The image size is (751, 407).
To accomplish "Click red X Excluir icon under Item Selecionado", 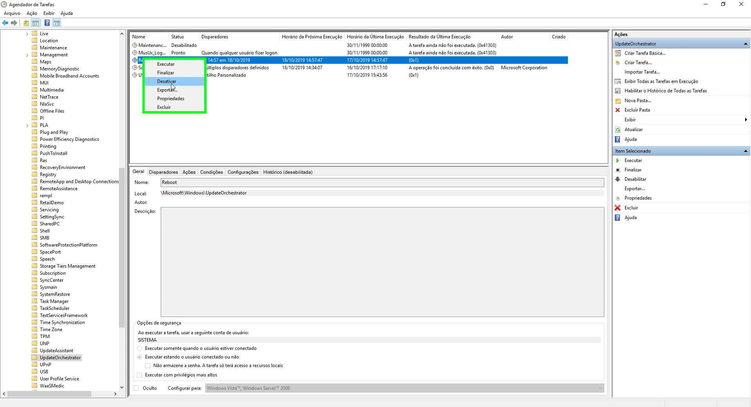I will 618,208.
